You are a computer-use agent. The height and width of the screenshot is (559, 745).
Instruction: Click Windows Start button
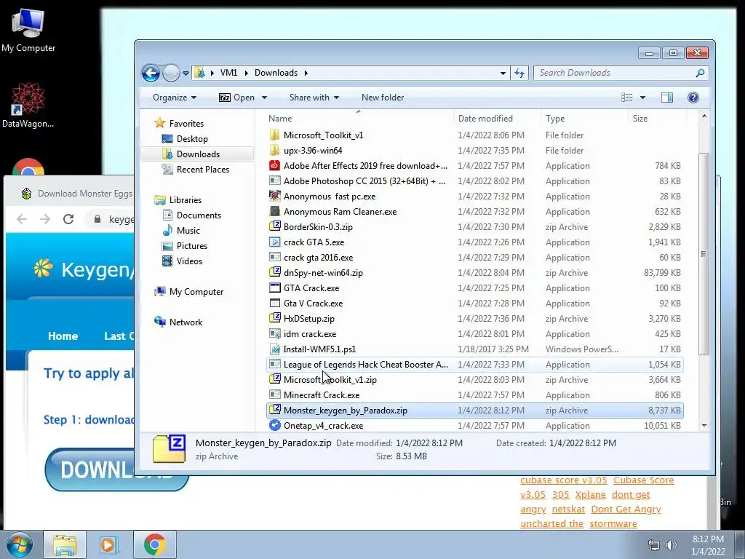(19, 544)
